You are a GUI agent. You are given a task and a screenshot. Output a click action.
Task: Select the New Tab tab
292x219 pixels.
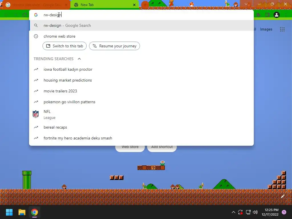[x=104, y=5]
